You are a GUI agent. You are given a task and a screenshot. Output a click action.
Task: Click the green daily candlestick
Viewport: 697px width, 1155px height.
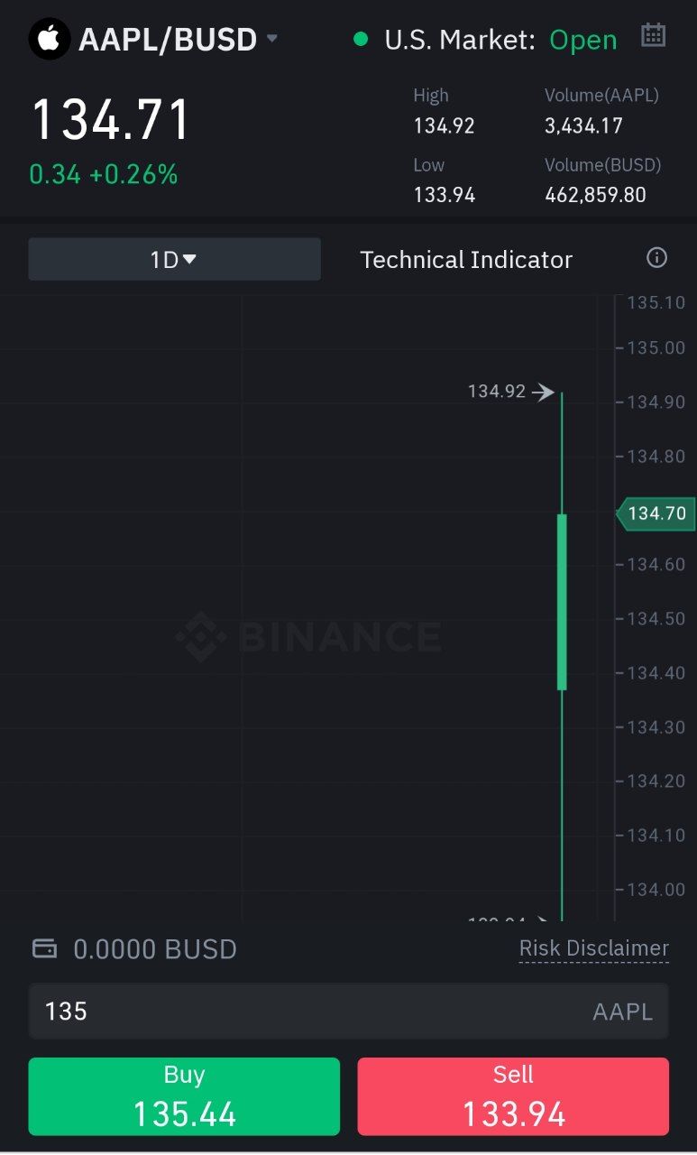pos(562,602)
